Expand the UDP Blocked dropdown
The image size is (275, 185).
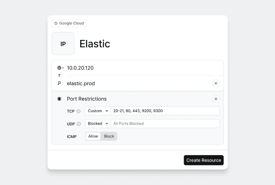tap(98, 124)
